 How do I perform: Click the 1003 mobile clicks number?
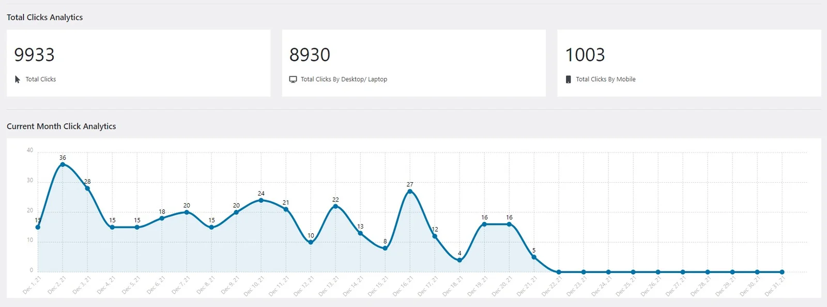585,55
